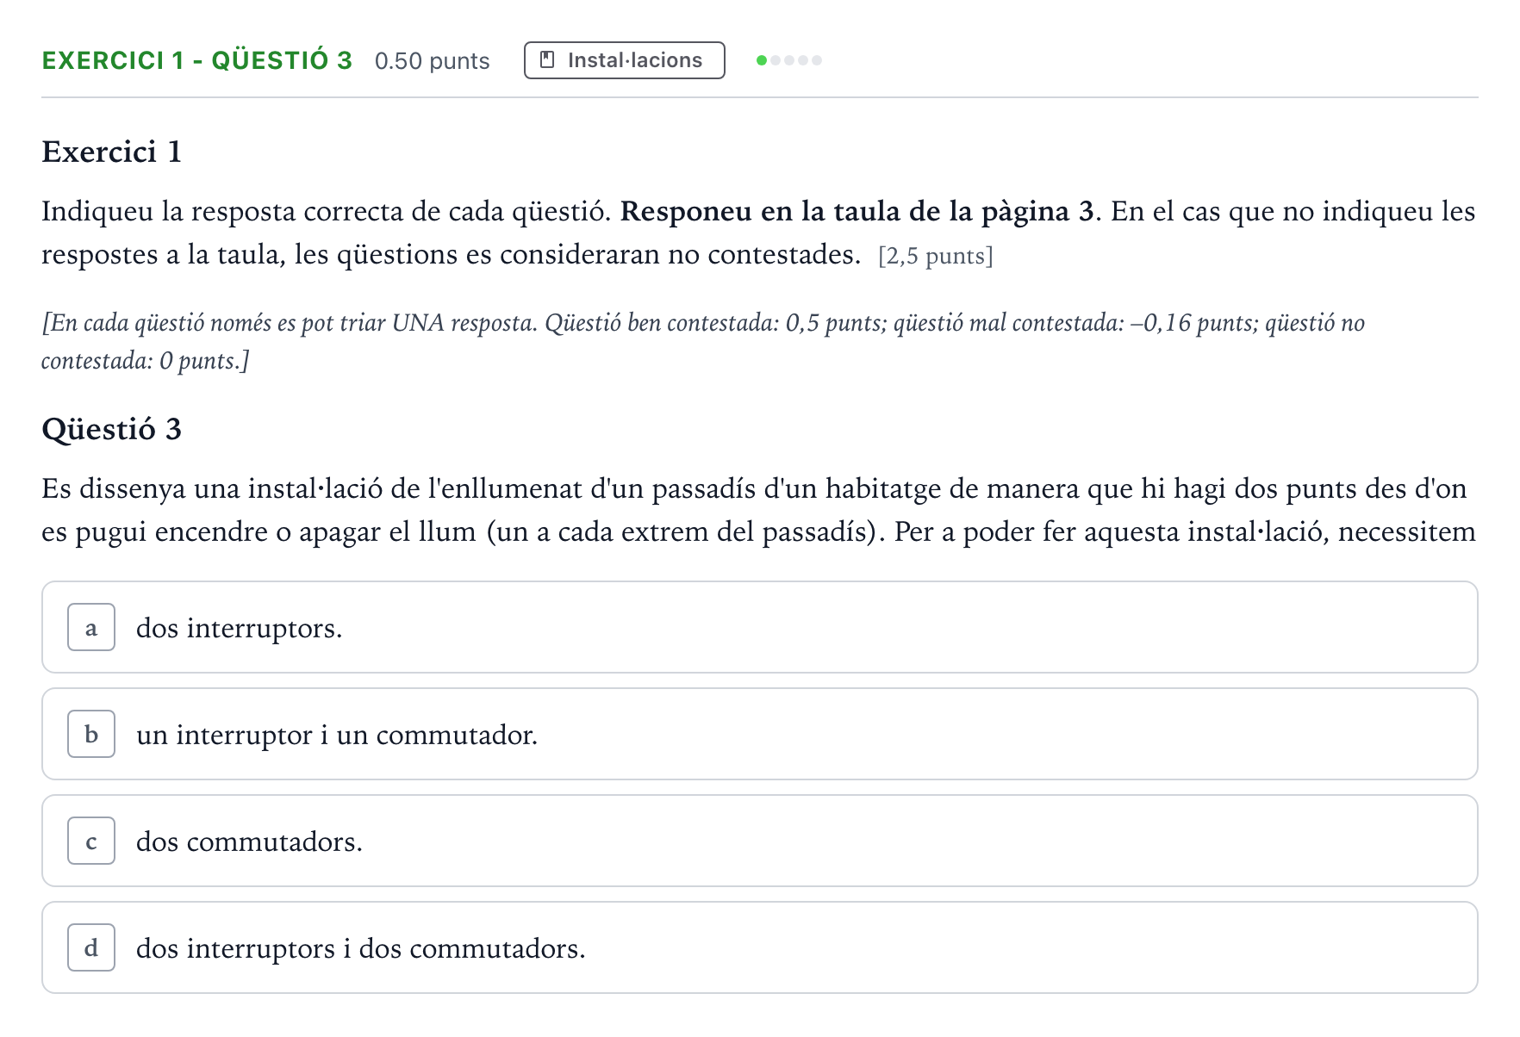Viewport: 1520px width, 1037px height.
Task: Click the 'Qüestió 3' heading
Action: tap(112, 429)
